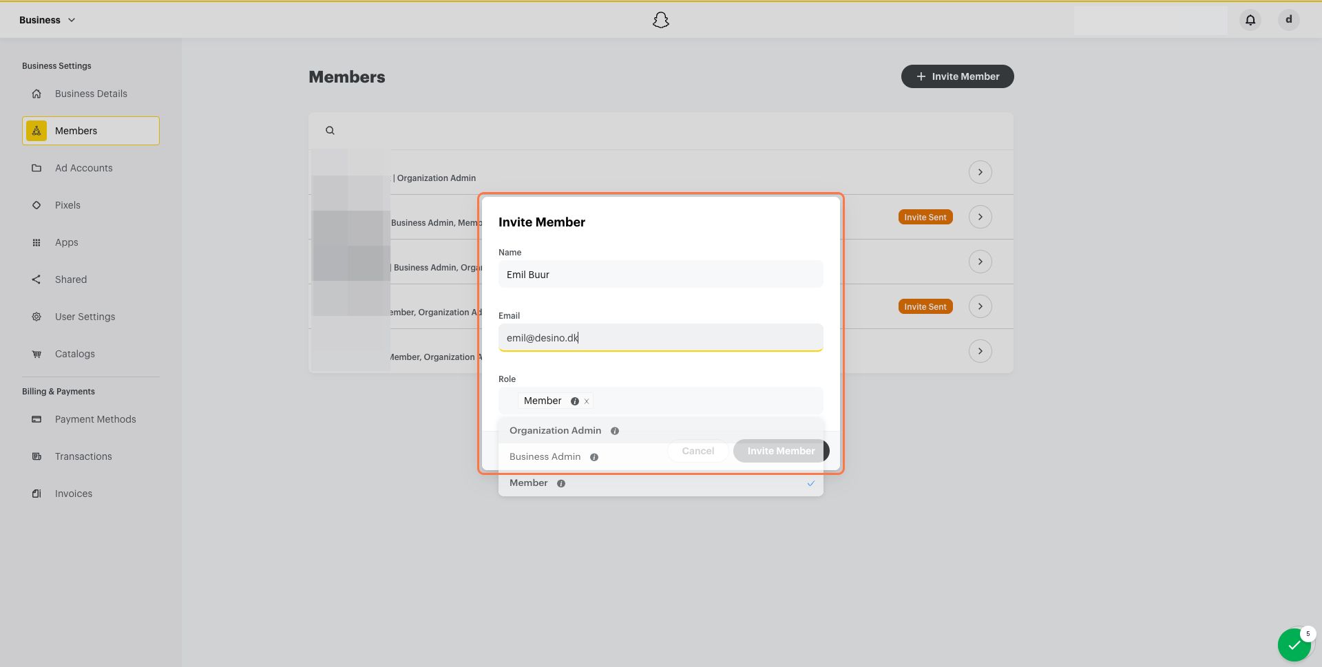Open second Invite Sent row chevron

(x=980, y=306)
